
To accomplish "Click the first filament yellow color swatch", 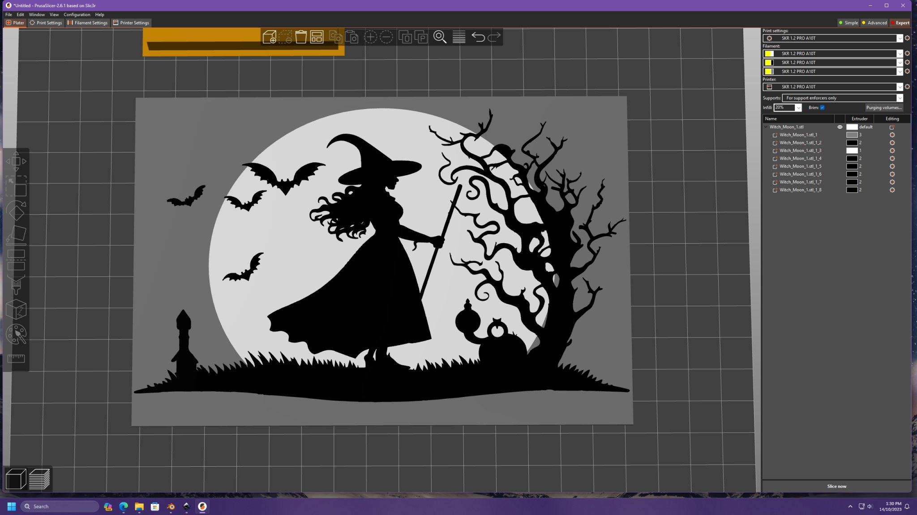I will (769, 54).
